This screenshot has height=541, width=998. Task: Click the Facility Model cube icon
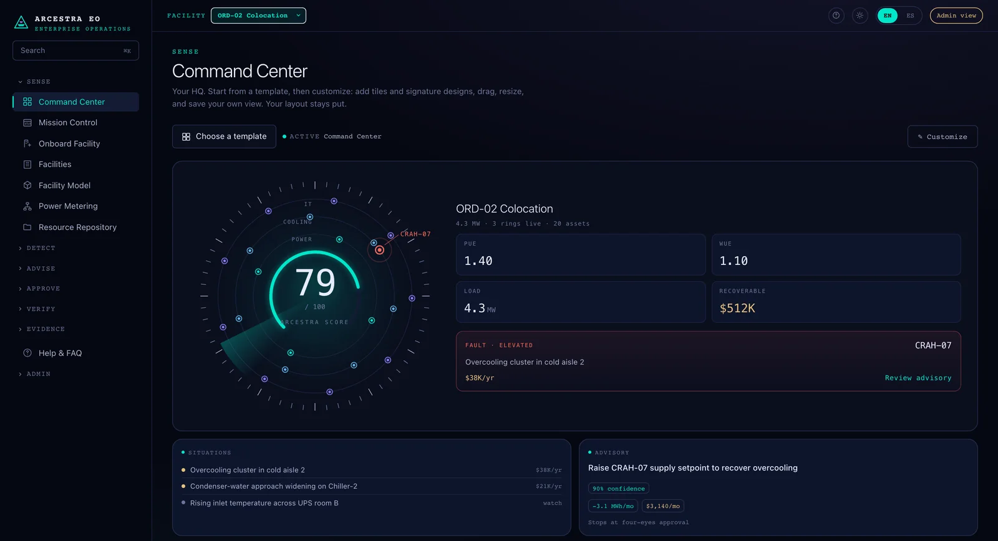pyautogui.click(x=27, y=185)
